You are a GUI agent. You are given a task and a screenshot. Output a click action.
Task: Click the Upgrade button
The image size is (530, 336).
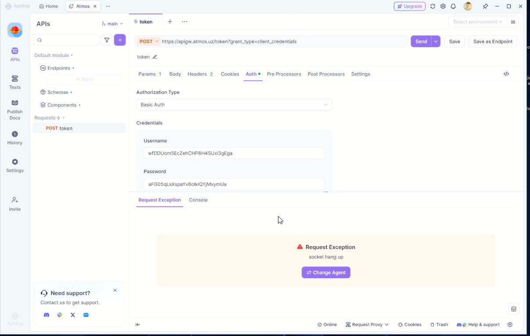pos(409,6)
